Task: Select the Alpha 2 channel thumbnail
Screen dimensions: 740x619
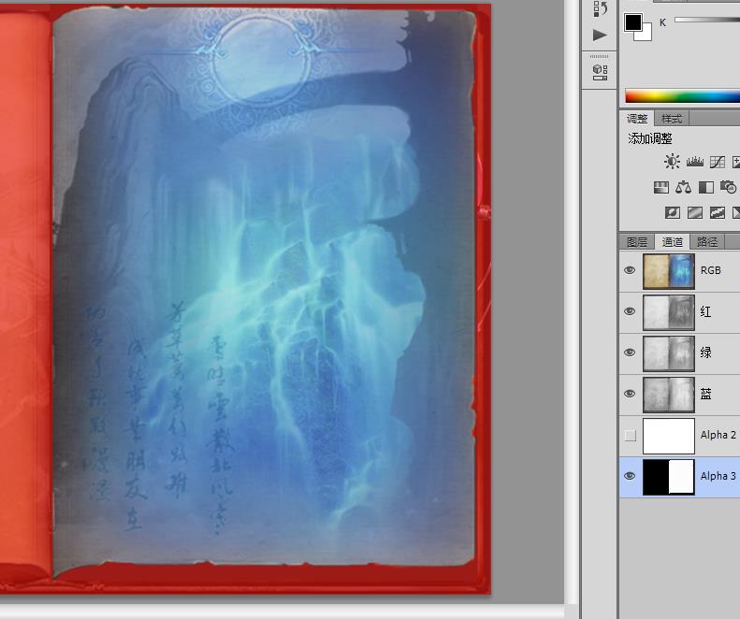Action: [x=669, y=436]
